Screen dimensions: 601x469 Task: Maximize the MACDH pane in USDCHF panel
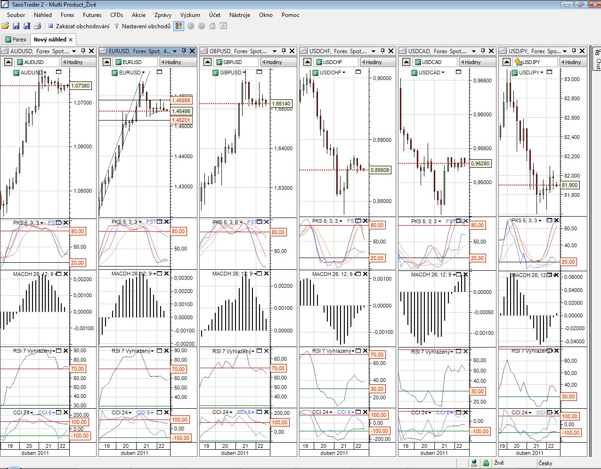358,274
